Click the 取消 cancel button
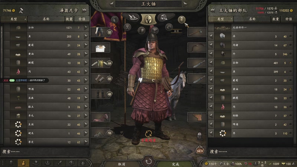Screen dimensions: 297x167 tap(122, 164)
